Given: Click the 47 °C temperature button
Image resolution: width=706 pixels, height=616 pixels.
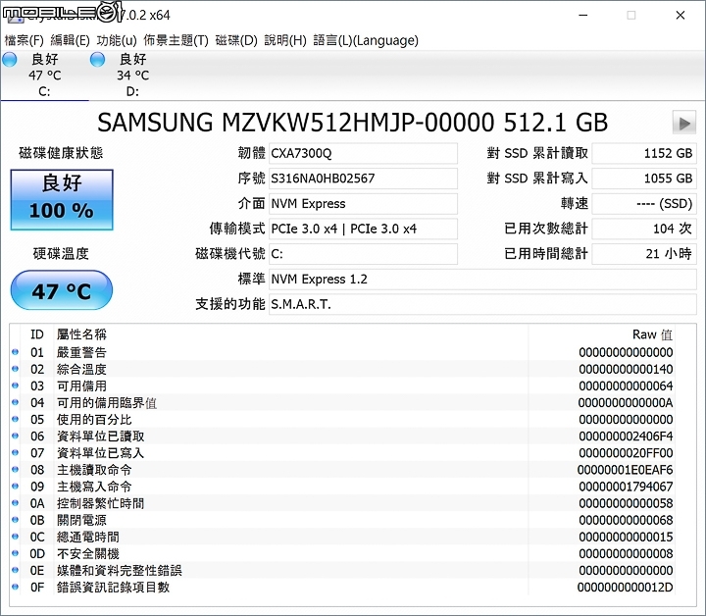Looking at the screenshot, I should point(62,290).
